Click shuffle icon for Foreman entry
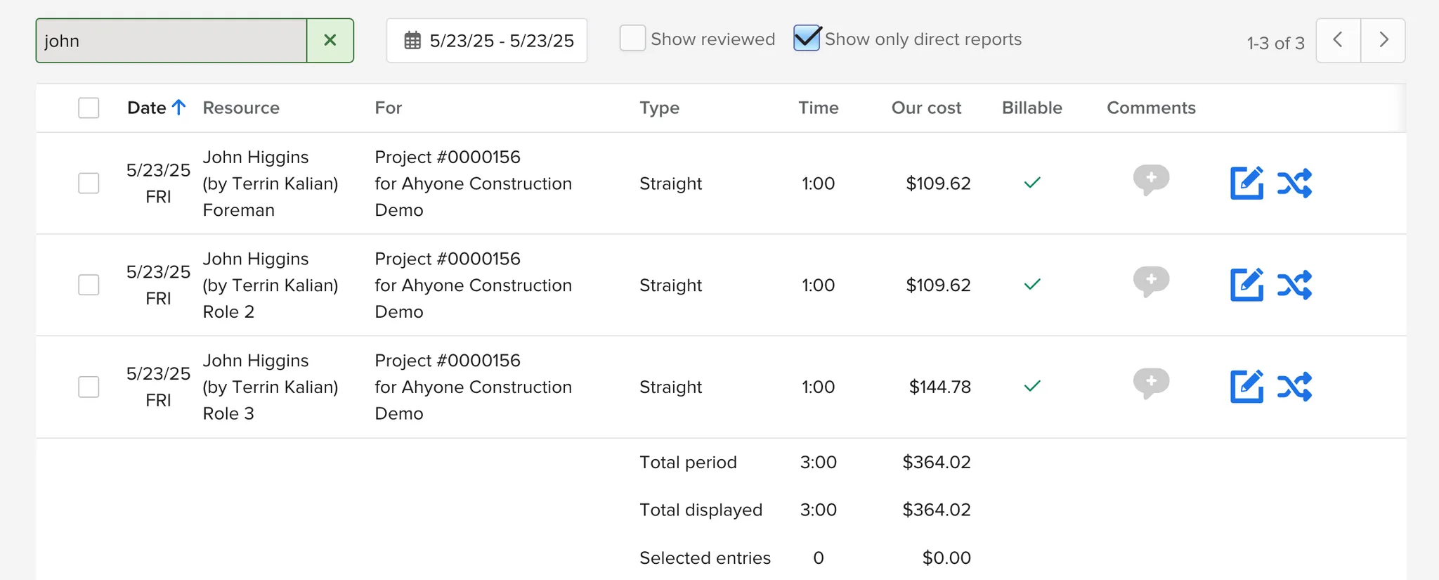Viewport: 1439px width, 580px height. click(1294, 183)
